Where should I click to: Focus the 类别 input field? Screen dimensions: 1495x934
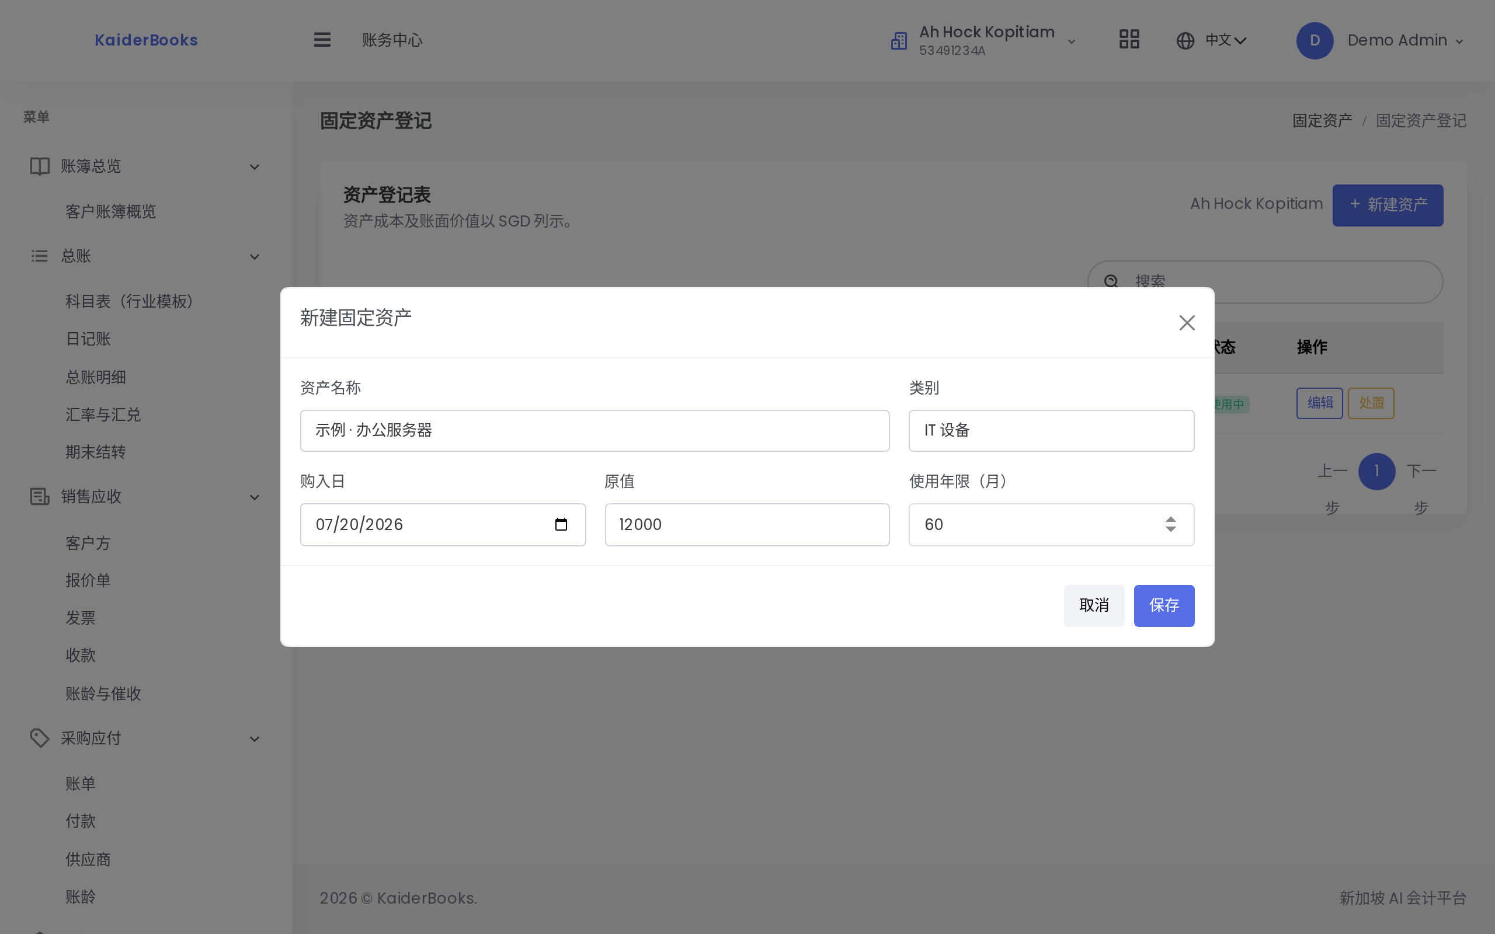(1051, 431)
